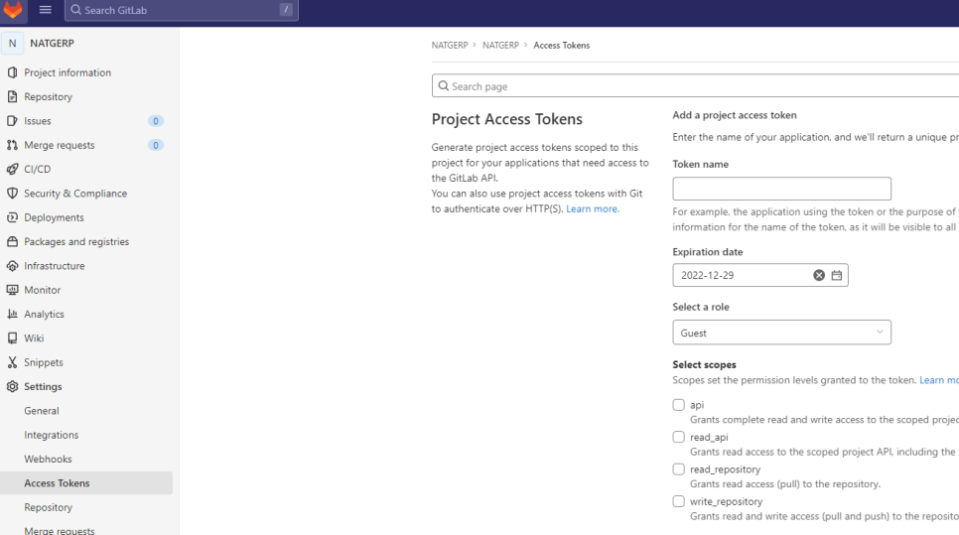Image resolution: width=959 pixels, height=535 pixels.
Task: Click the CI/CD rocket icon
Action: tap(12, 169)
